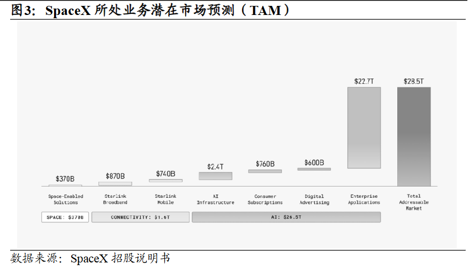Click the 'CONNECTIVITY: $1.6T' group box
469x271 pixels.
point(140,217)
